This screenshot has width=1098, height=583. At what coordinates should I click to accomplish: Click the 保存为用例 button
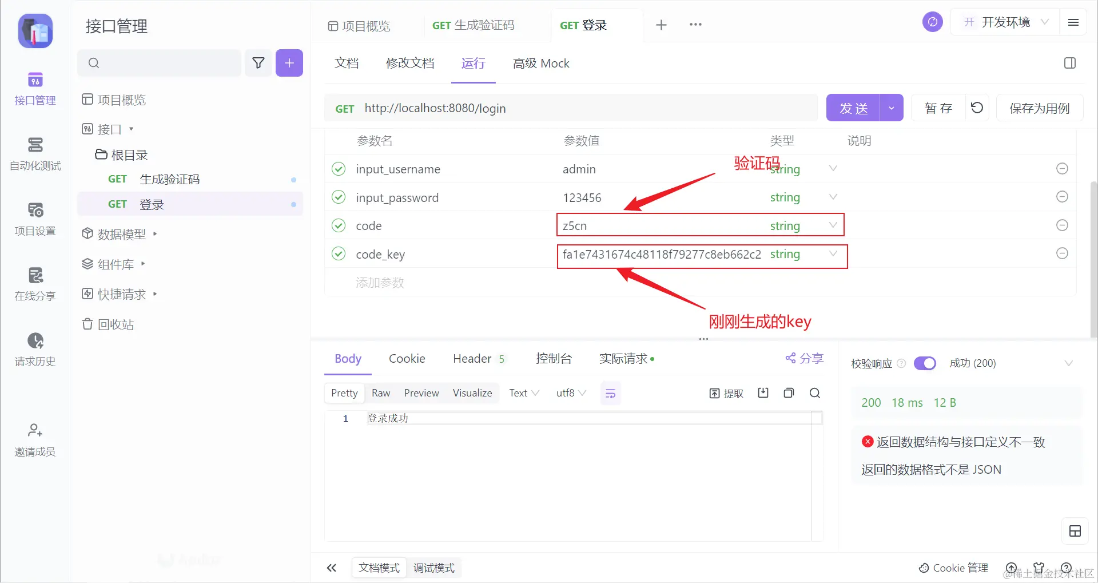1039,108
